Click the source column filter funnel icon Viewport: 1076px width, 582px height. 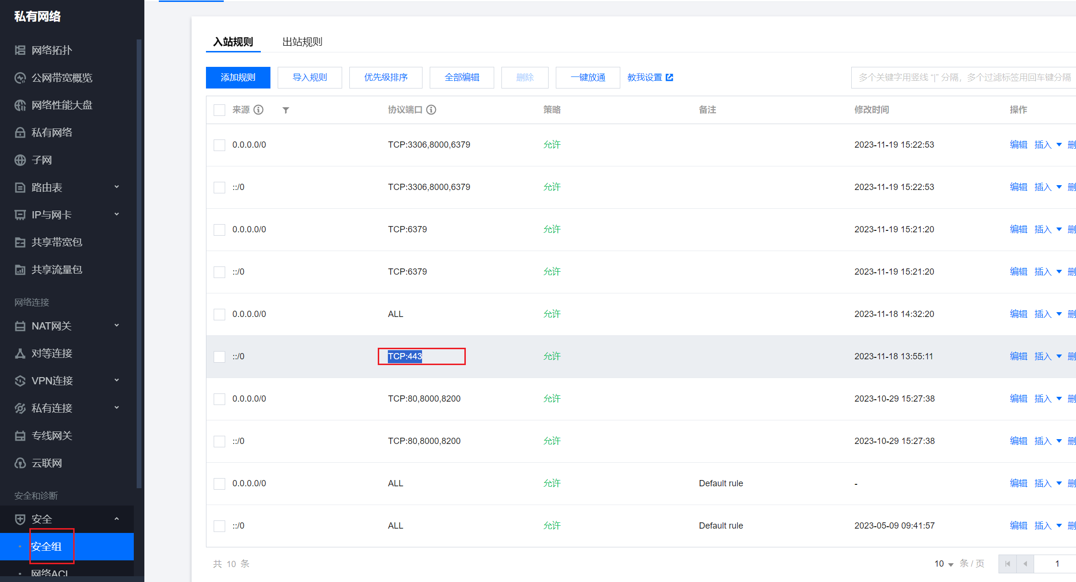286,110
